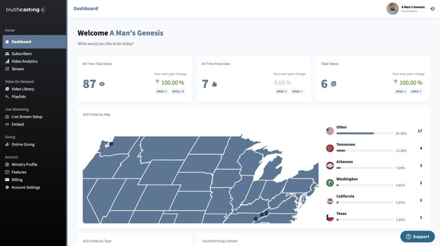Image resolution: width=440 pixels, height=246 pixels.
Task: Open the Video Library page
Action: pyautogui.click(x=23, y=89)
